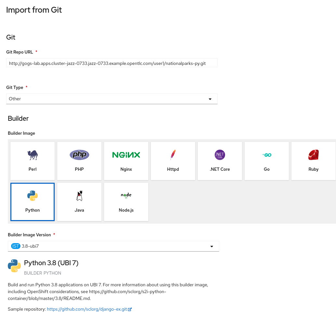Click into the Git Repo URL field
The width and height of the screenshot is (336, 322).
[x=112, y=64]
